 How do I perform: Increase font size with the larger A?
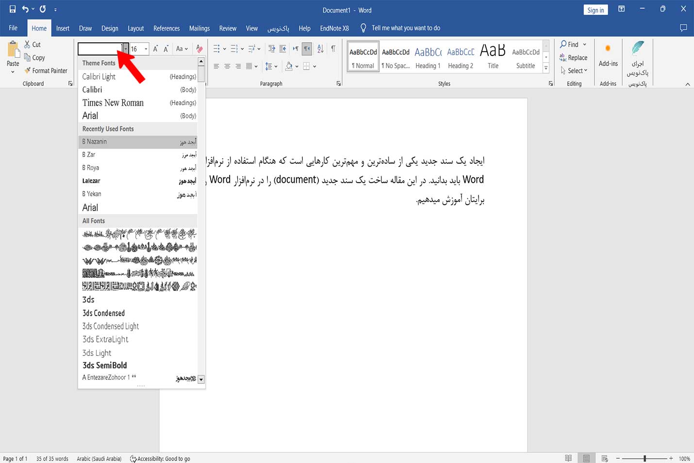coord(155,49)
